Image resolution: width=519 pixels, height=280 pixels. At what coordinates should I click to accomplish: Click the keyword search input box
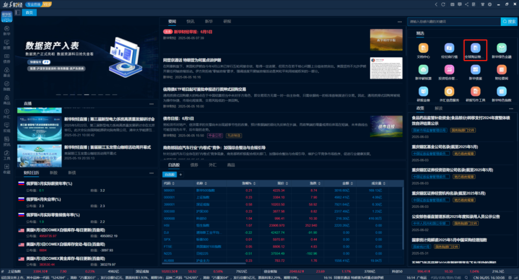[x=447, y=21]
